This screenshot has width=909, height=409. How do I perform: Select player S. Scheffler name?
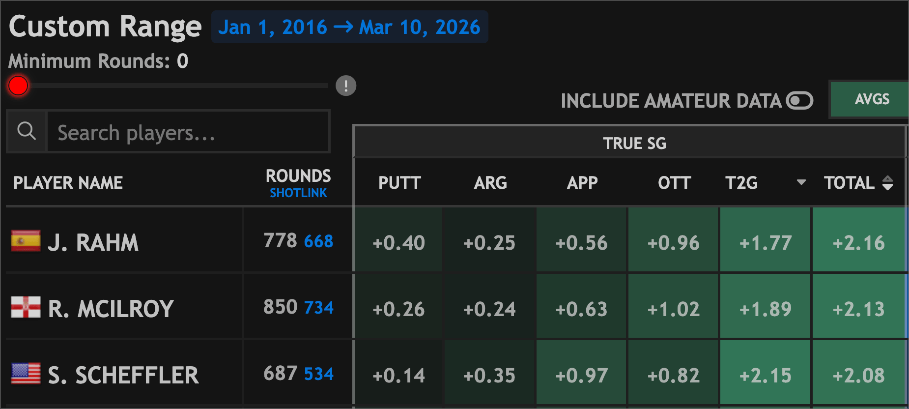click(x=123, y=375)
